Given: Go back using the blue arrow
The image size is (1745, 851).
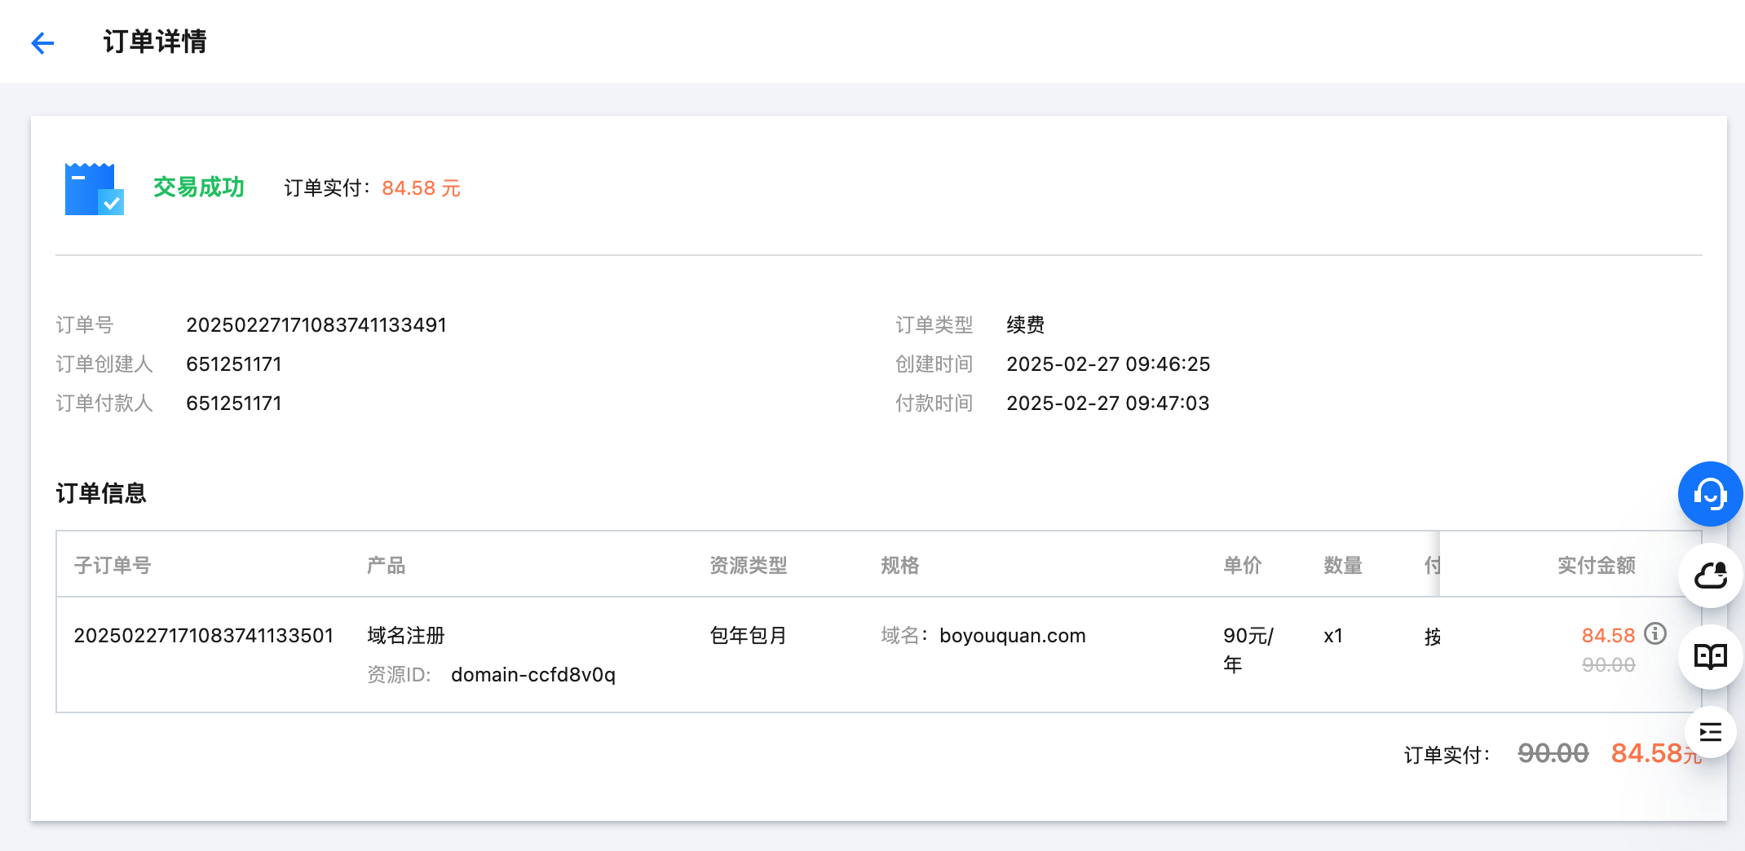Looking at the screenshot, I should coord(42,42).
